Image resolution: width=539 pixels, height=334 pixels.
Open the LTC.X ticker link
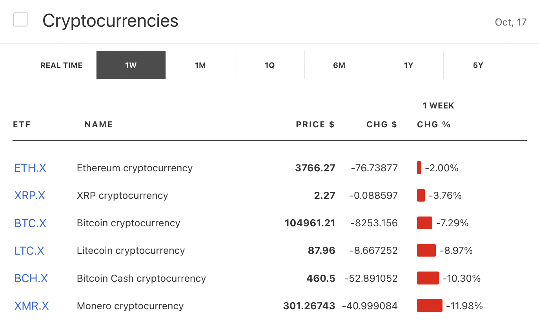pyautogui.click(x=29, y=251)
